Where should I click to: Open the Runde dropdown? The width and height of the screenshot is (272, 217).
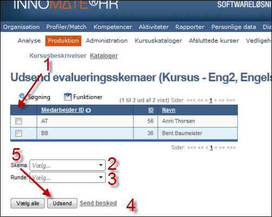tap(67, 177)
